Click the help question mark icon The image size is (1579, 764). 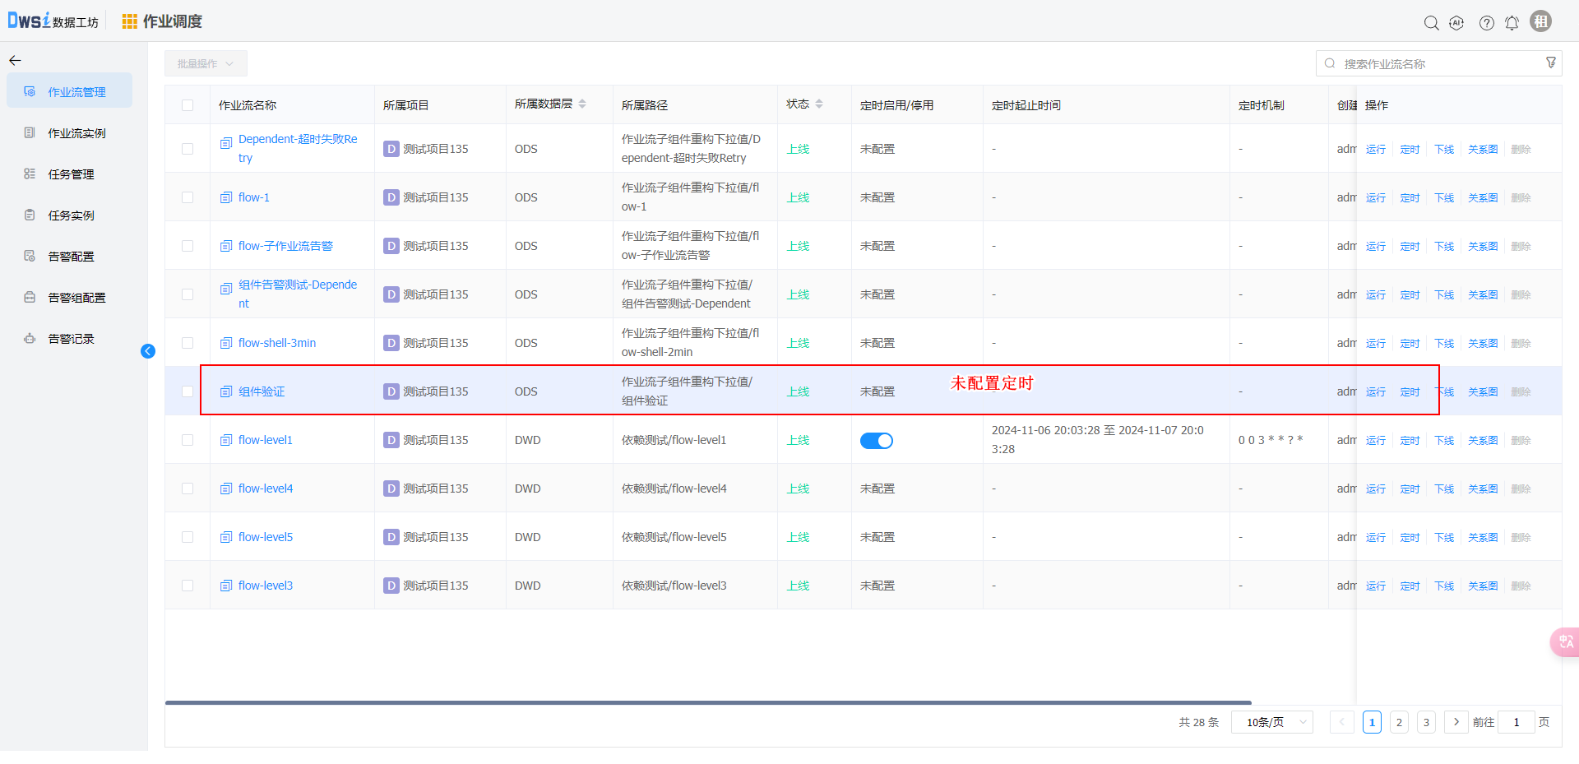(1486, 23)
